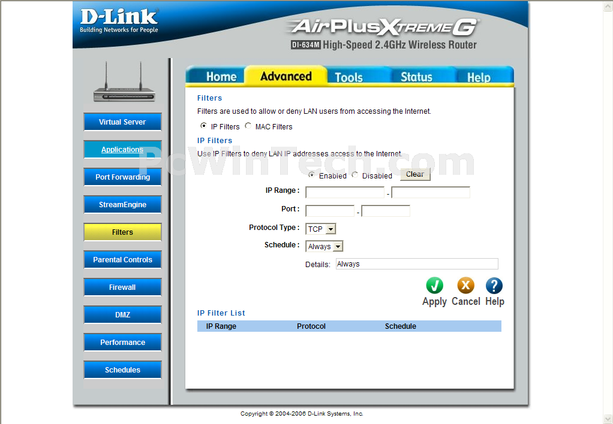Click the schedule Details field
This screenshot has width=613, height=424.
tap(417, 264)
